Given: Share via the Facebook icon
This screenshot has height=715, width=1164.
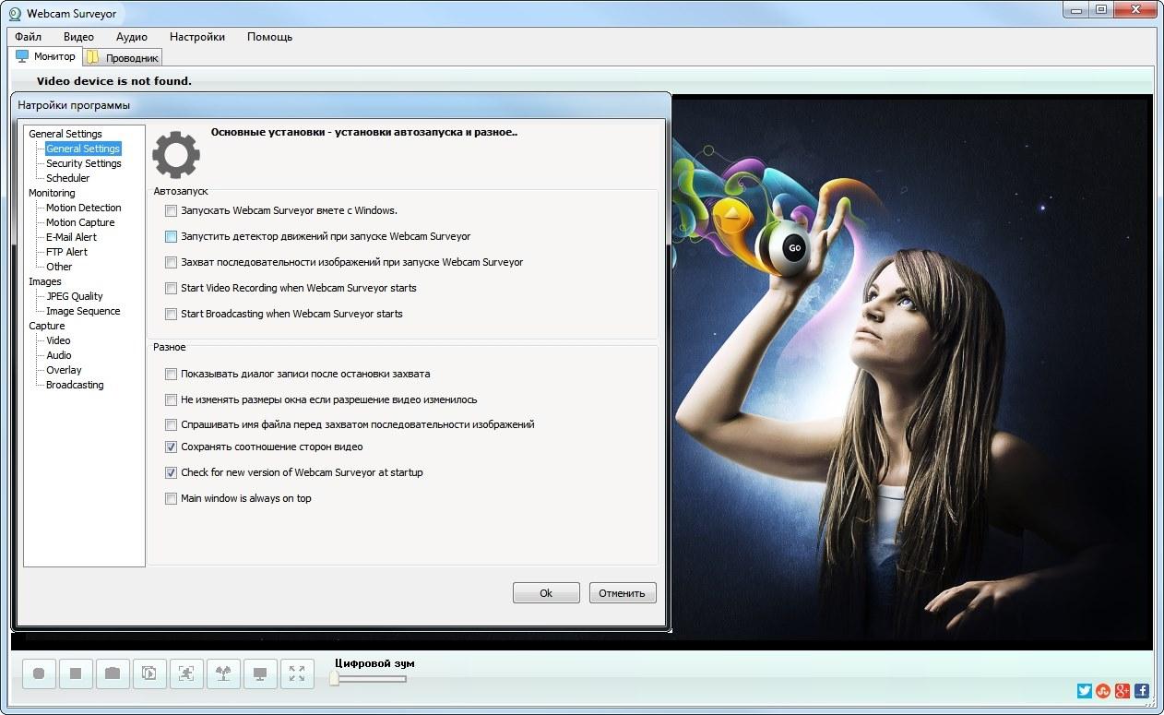Looking at the screenshot, I should click(1142, 690).
